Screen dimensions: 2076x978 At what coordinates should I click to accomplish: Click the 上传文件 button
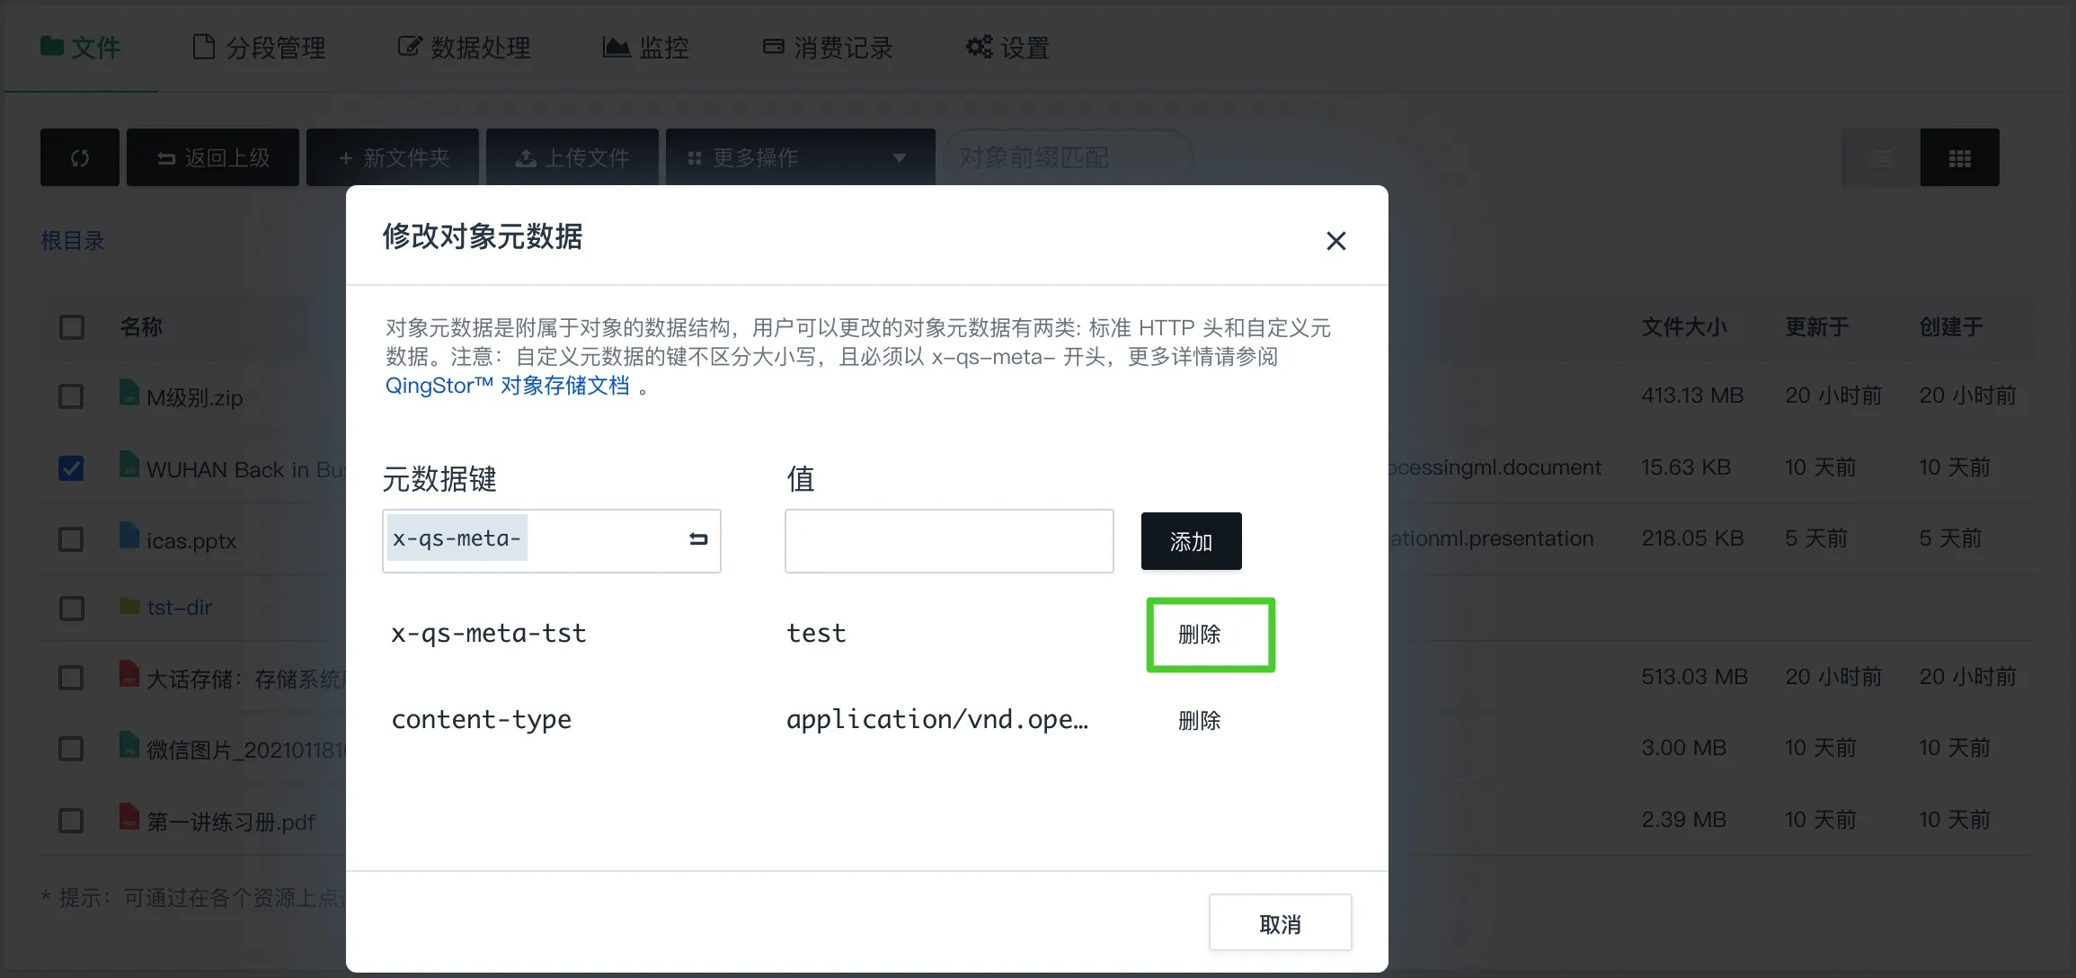[572, 157]
